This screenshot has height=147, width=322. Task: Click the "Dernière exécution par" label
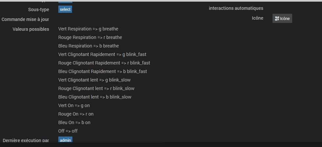(x=26, y=140)
